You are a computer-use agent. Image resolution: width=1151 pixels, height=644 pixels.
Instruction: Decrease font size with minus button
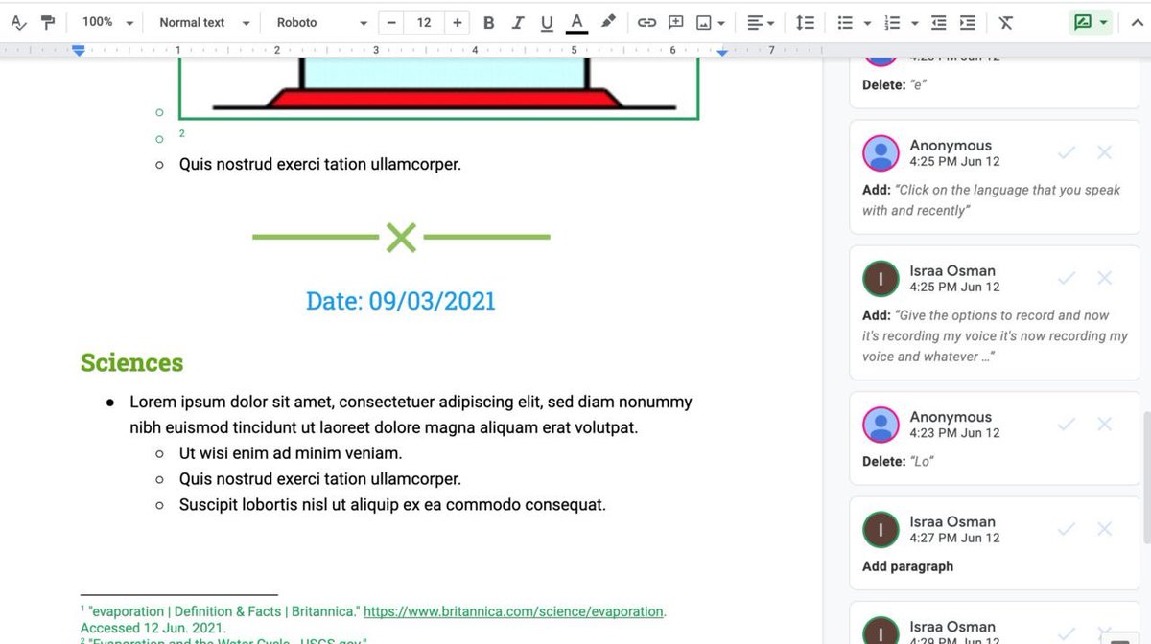(391, 22)
